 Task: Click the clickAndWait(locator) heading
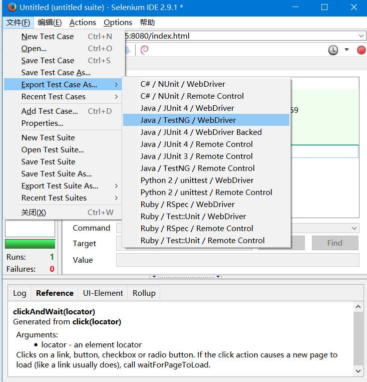pos(54,312)
